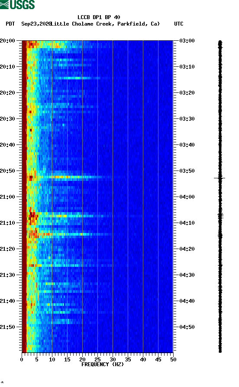
Task: Click the 21:10 PDT time label
Action: point(7,223)
